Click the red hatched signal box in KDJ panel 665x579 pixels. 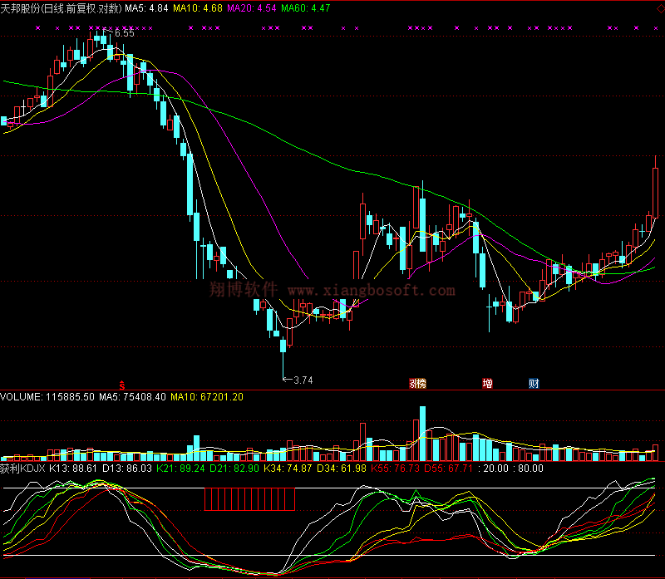tap(249, 499)
